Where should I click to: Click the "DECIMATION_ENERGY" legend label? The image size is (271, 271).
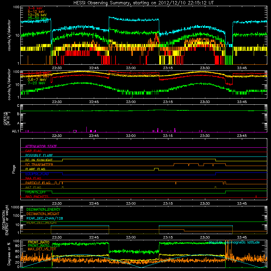click(43, 209)
